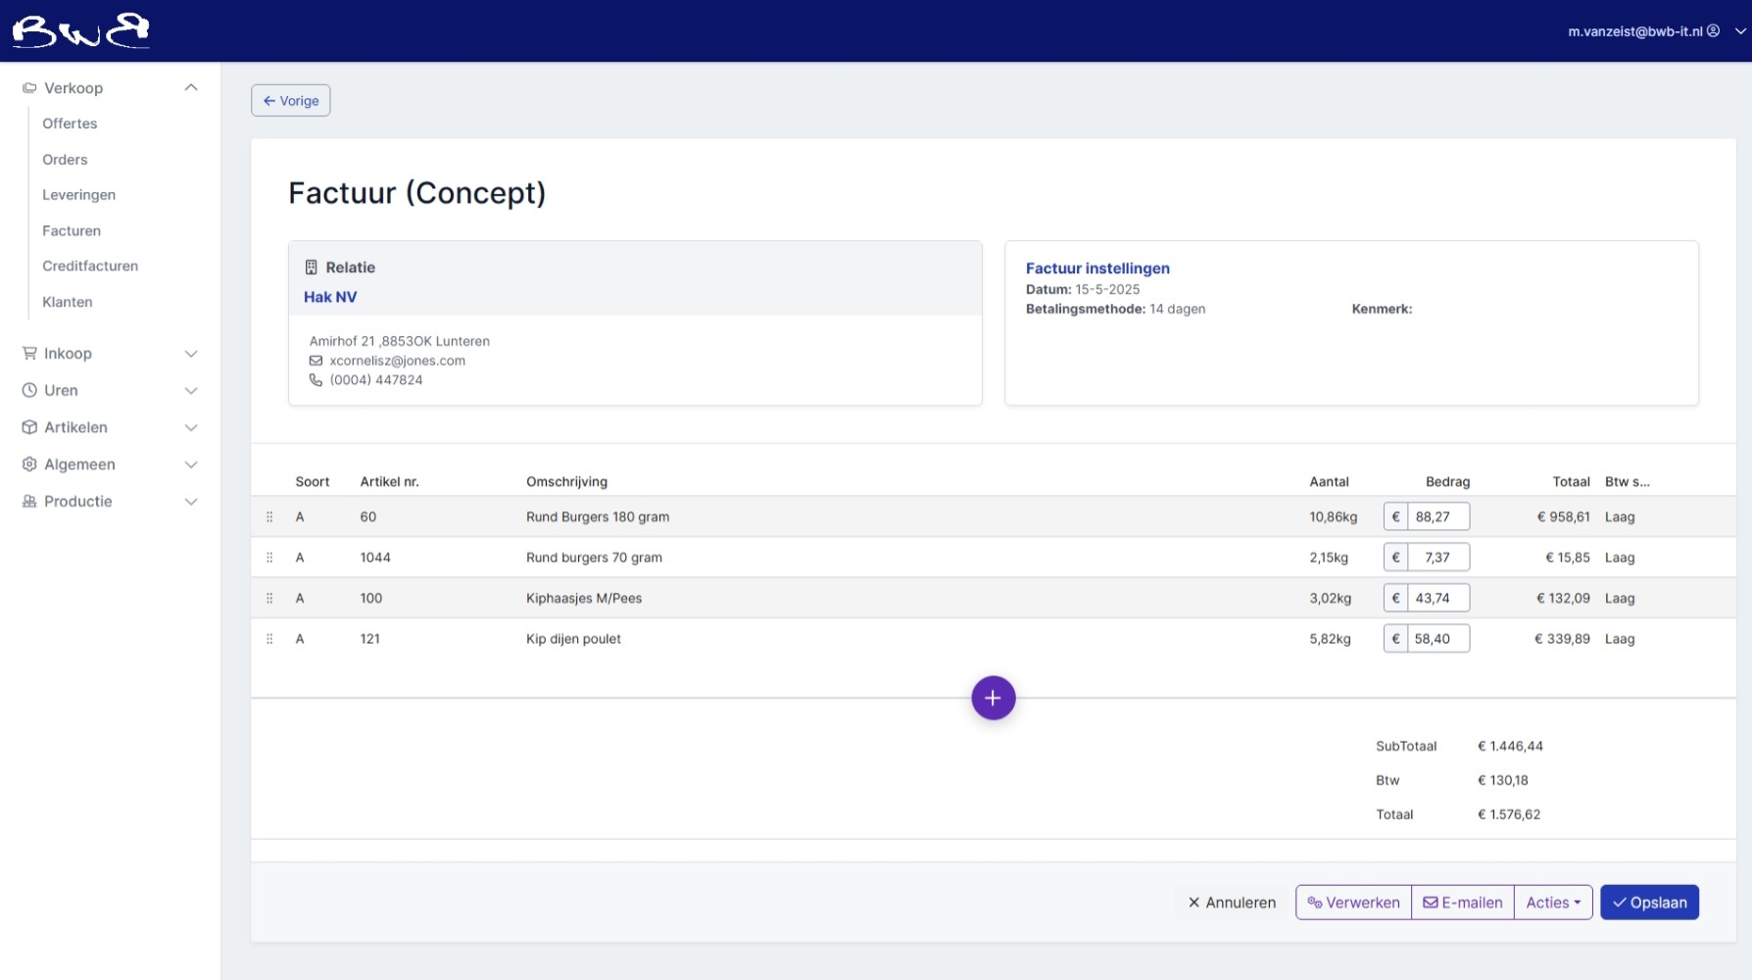
Task: Open Facturen in the sidebar
Action: (72, 231)
